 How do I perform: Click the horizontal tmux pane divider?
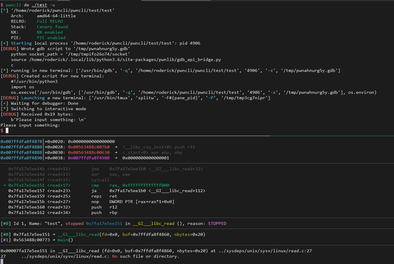(x=197, y=136)
